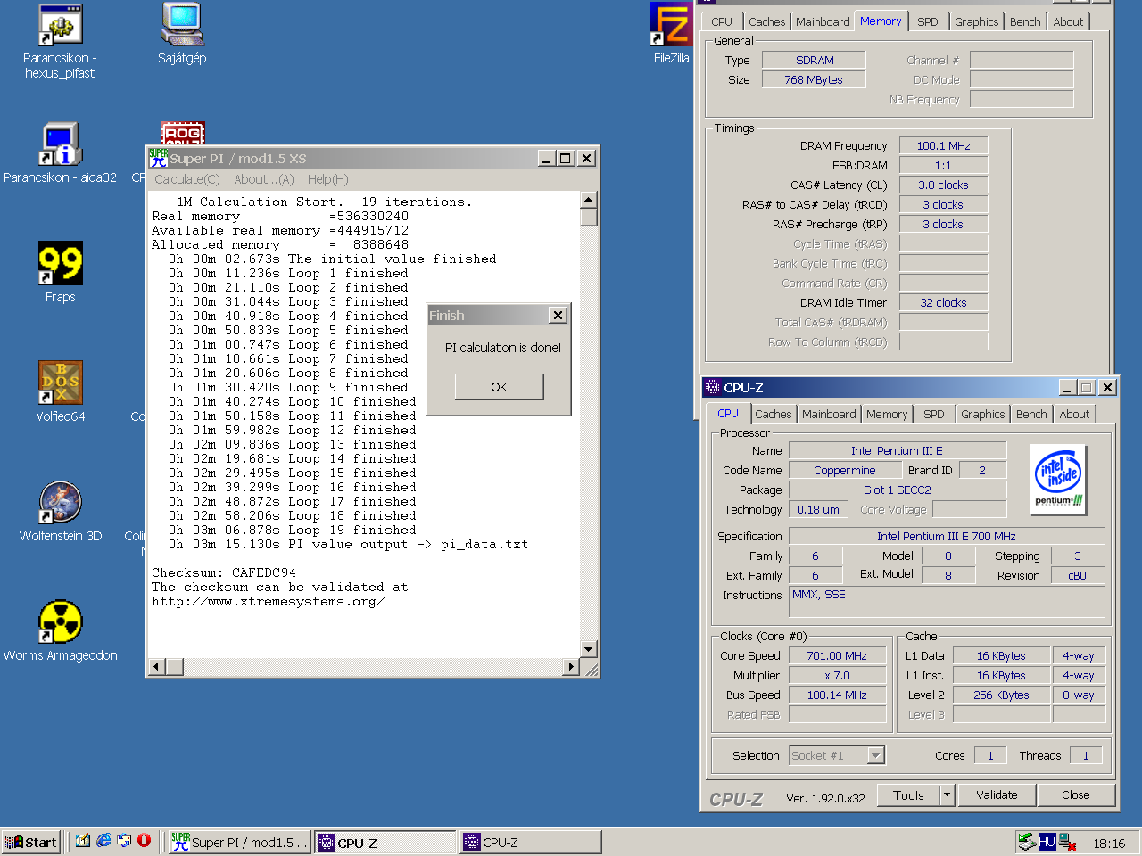The image size is (1142, 856).
Task: Click Super PI horizontal scrollbar left arrow
Action: click(156, 666)
